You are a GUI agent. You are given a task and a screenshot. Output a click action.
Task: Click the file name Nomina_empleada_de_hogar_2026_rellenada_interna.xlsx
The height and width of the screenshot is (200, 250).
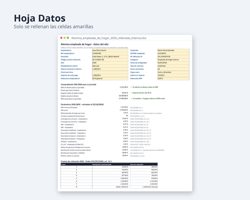(109, 38)
